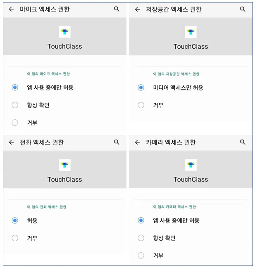255x268 pixels.
Task: Select 거부 for phone access
Action: pyautogui.click(x=15, y=238)
